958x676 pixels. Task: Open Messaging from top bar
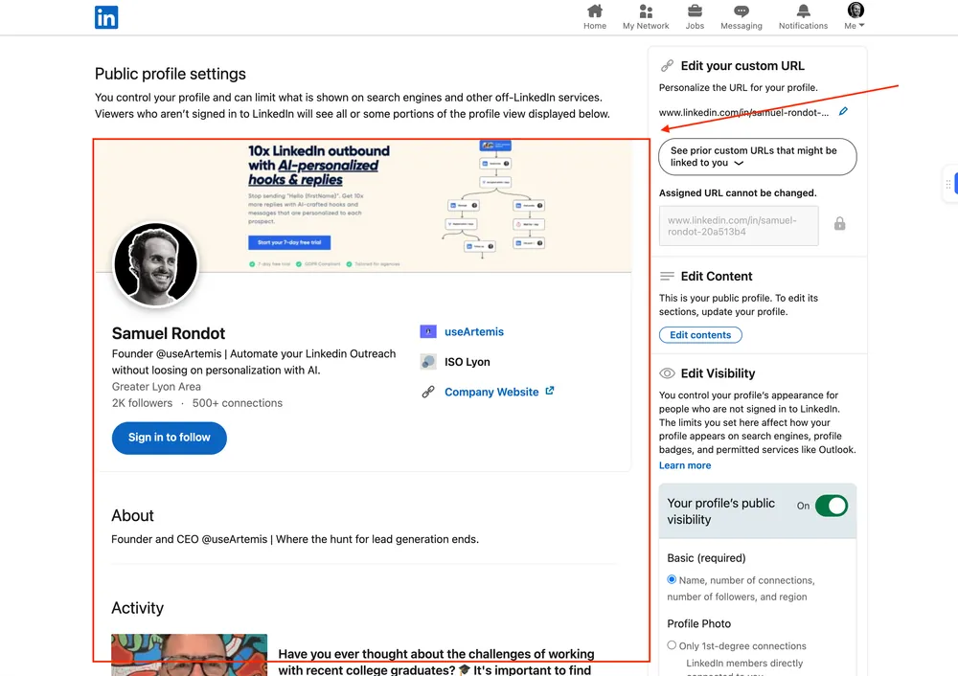click(x=741, y=16)
